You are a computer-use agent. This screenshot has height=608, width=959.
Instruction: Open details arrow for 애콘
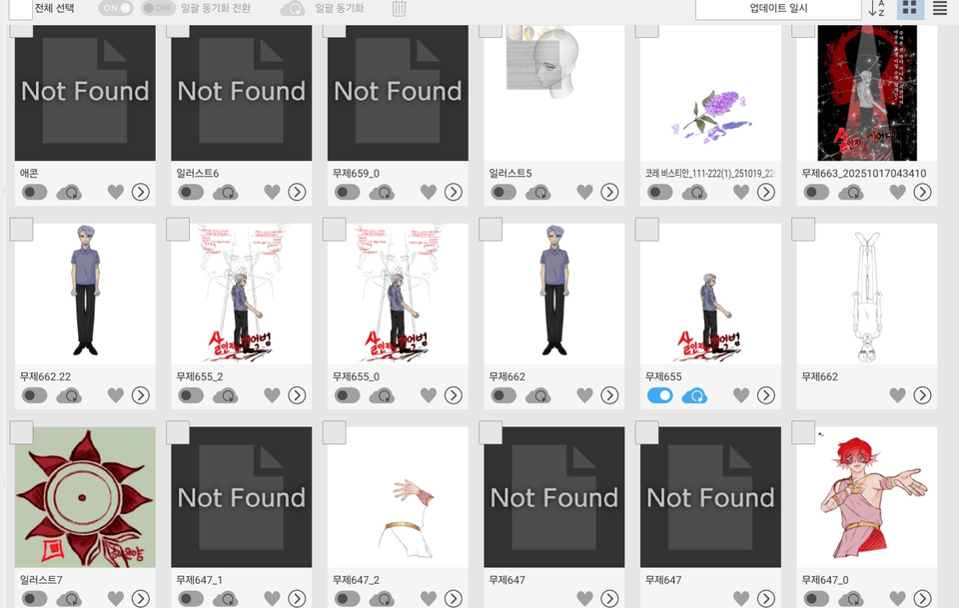click(141, 193)
